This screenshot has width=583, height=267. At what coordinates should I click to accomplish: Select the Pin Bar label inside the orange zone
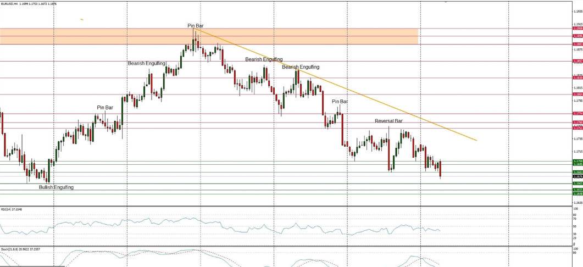click(x=197, y=26)
